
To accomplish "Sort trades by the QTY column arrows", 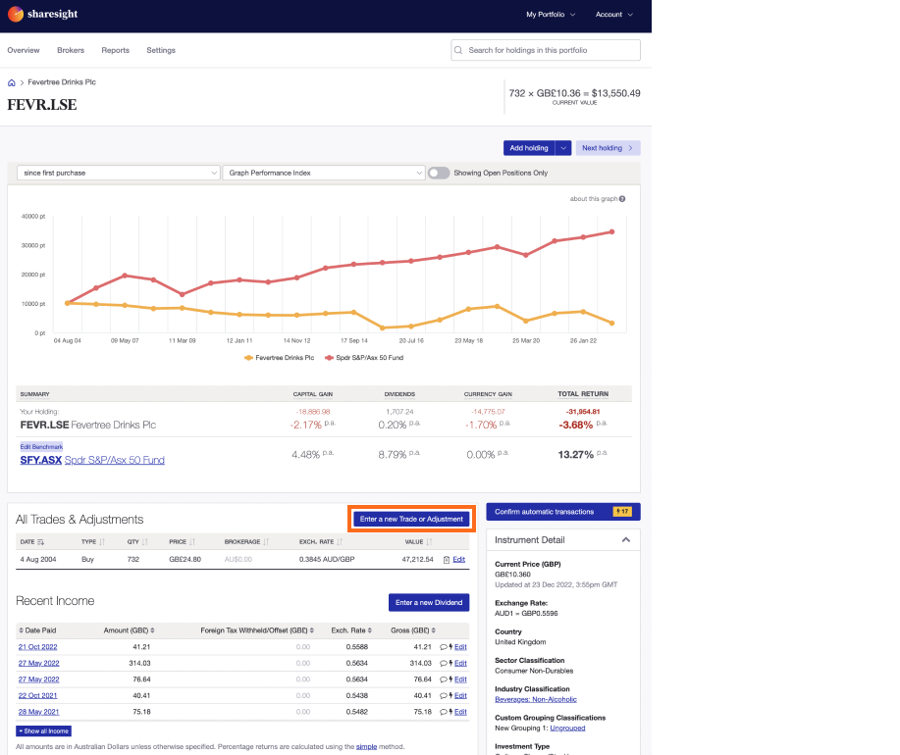I will click(x=144, y=542).
